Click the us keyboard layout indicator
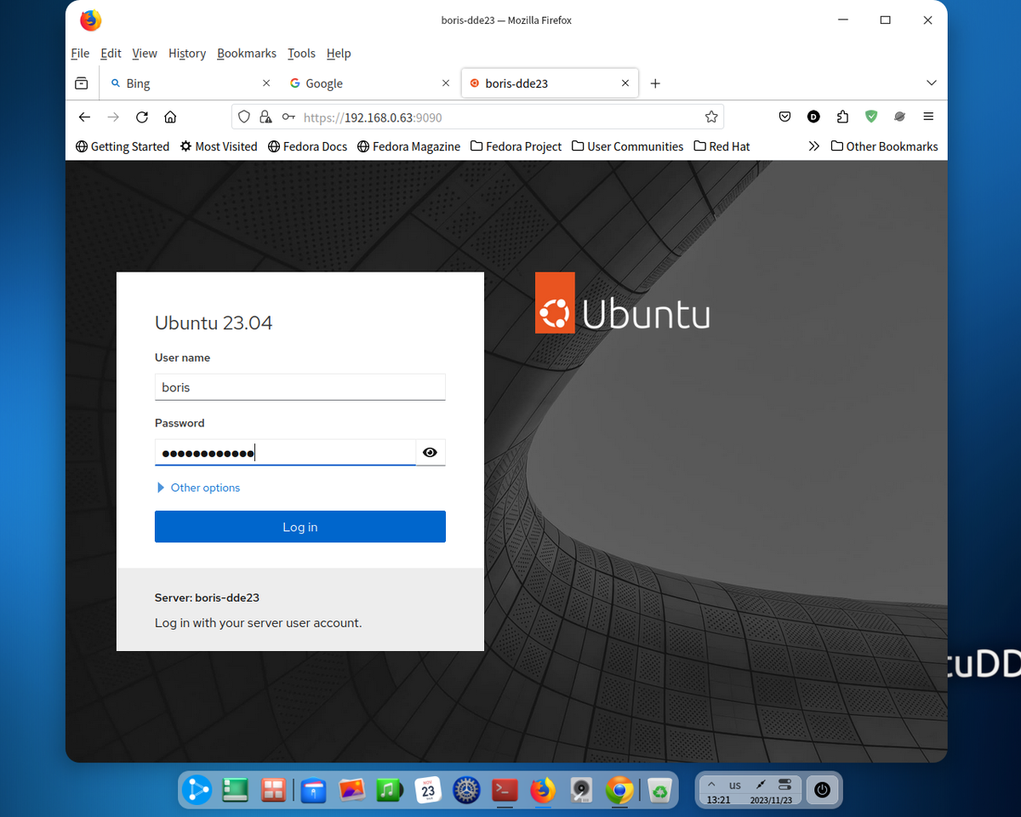 (735, 785)
